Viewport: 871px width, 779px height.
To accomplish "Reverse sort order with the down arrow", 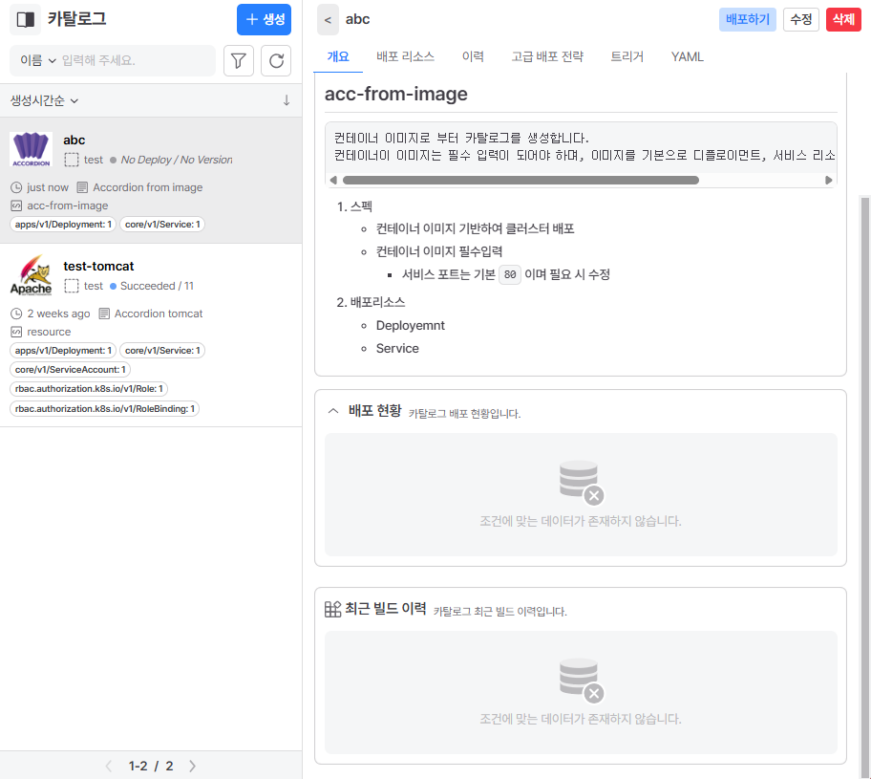I will click(x=287, y=100).
